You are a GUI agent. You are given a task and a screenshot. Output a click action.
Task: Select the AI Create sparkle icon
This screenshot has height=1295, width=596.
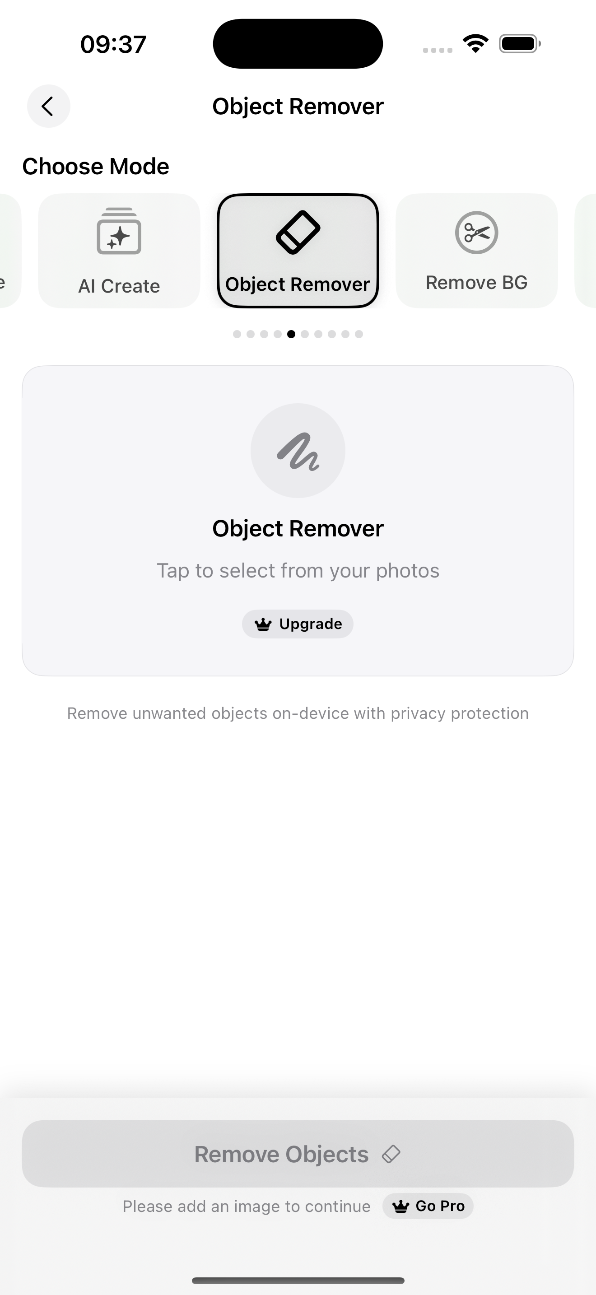click(119, 231)
